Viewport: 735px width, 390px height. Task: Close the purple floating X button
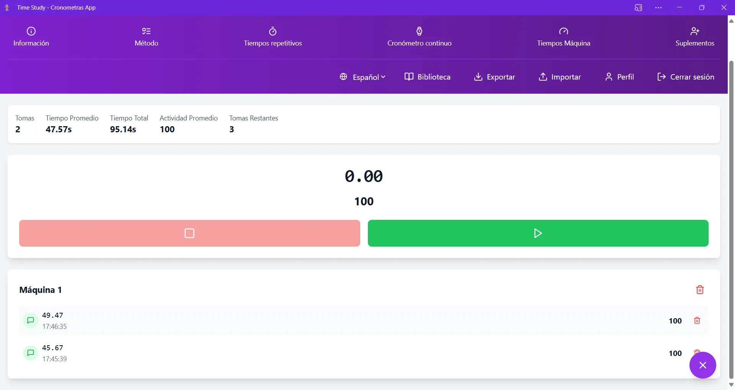pos(702,365)
